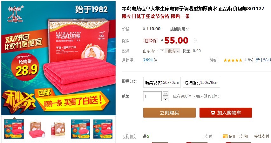The height and width of the screenshot is (143, 271).
Task: Click the 2691 monthly sales count
Action: coord(148,60)
